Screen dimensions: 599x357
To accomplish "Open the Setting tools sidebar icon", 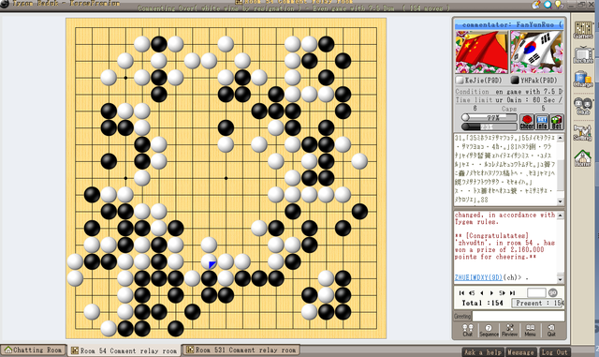I will coord(583,132).
